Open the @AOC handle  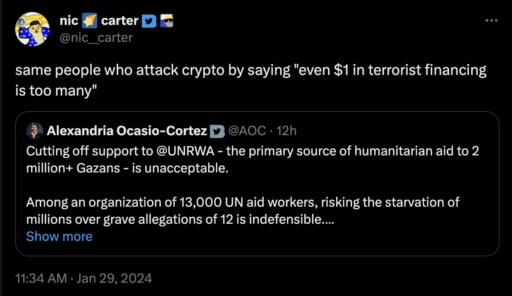coord(247,131)
